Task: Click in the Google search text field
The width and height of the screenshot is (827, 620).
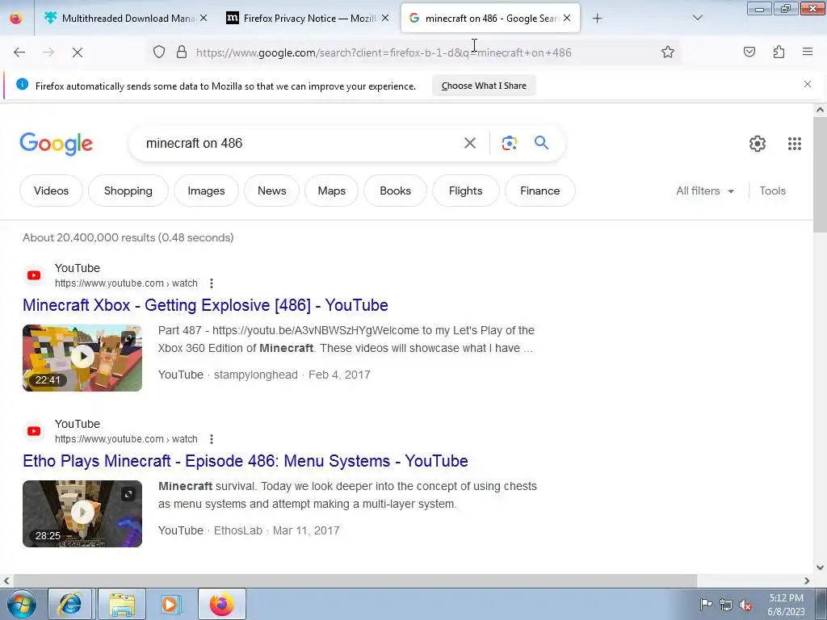Action: (x=300, y=143)
